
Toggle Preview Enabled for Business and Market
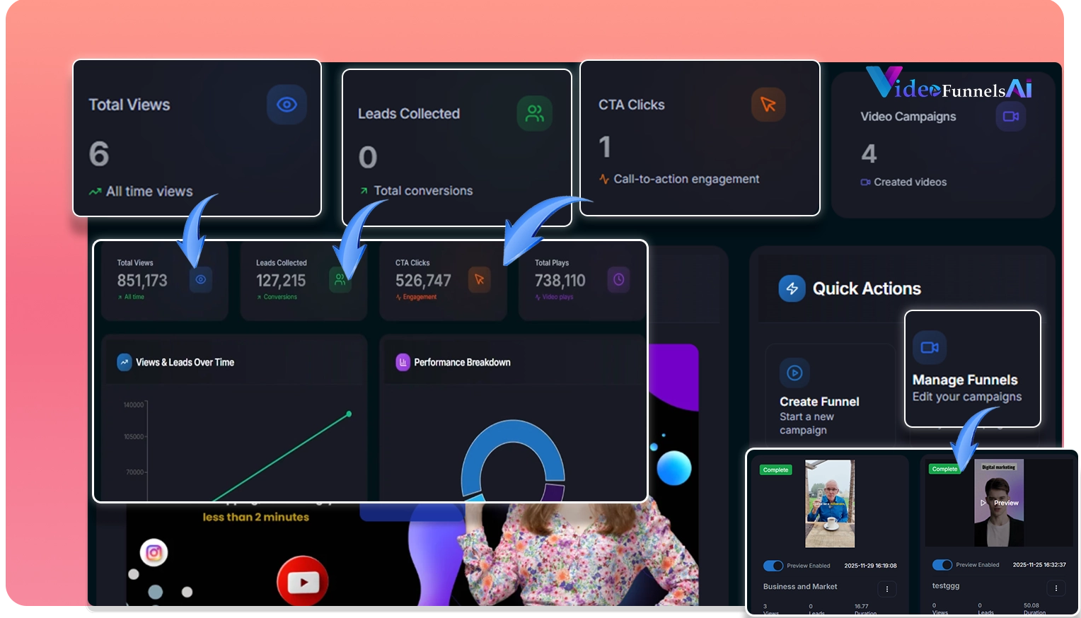[773, 566]
